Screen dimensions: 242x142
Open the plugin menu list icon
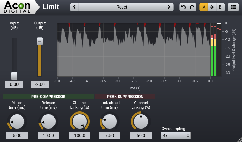tap(233, 7)
